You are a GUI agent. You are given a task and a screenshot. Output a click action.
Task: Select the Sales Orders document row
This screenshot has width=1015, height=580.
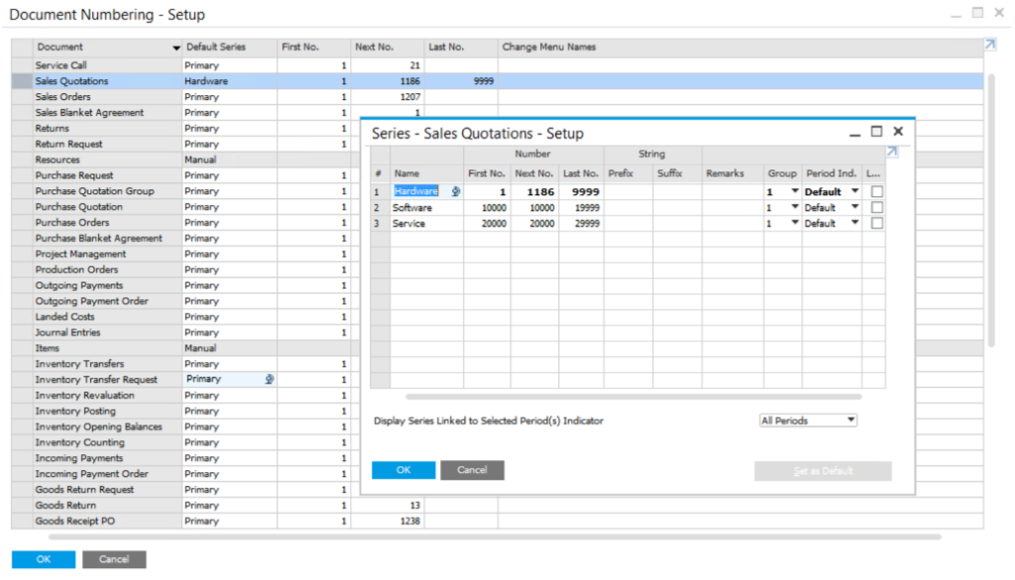coord(99,96)
